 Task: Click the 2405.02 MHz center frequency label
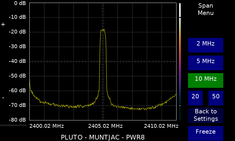pyautogui.click(x=105, y=126)
